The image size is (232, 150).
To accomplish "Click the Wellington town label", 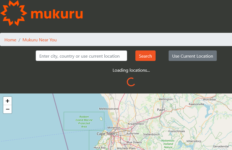I will (x=166, y=99).
